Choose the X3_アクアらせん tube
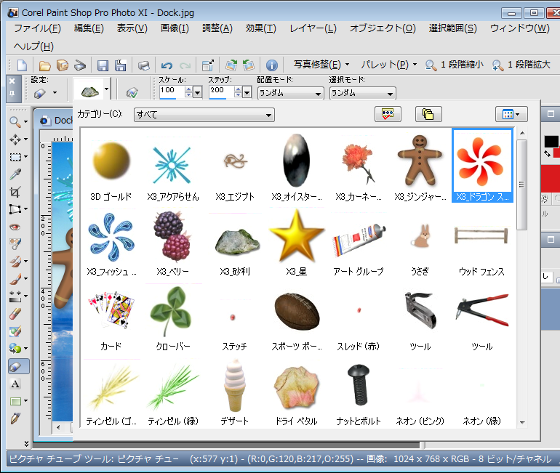 (173, 167)
